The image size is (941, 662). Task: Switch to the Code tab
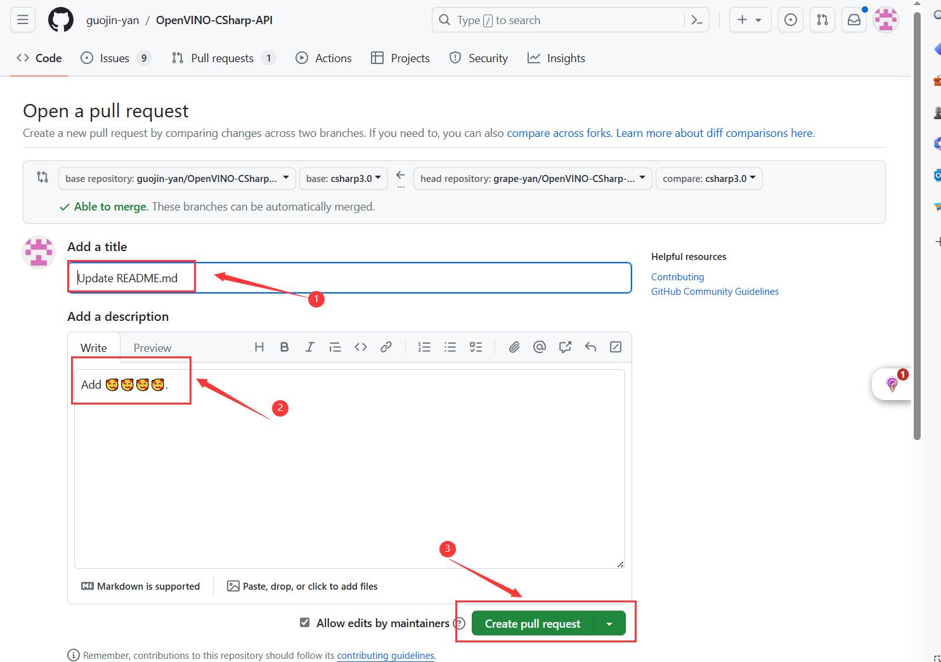(39, 58)
